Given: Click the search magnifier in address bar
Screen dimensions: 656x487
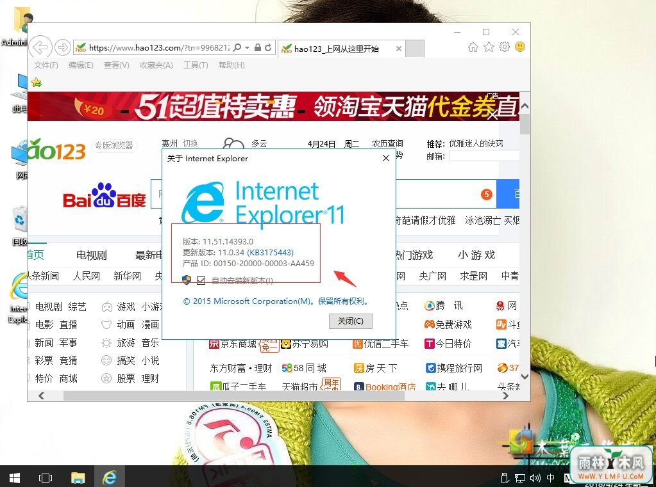Looking at the screenshot, I should click(x=237, y=47).
